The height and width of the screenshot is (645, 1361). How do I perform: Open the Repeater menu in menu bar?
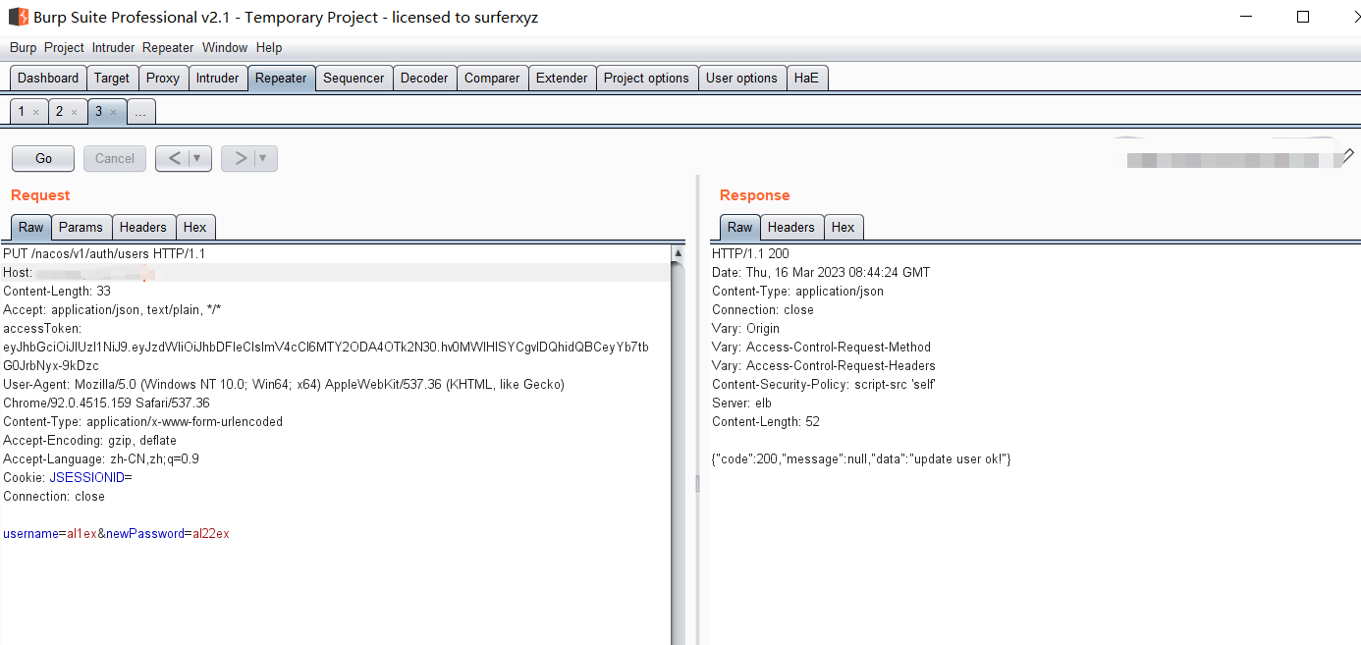(168, 47)
